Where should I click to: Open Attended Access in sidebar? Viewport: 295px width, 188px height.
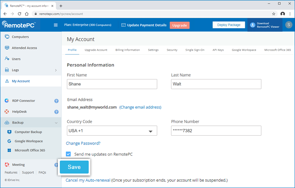click(x=24, y=48)
